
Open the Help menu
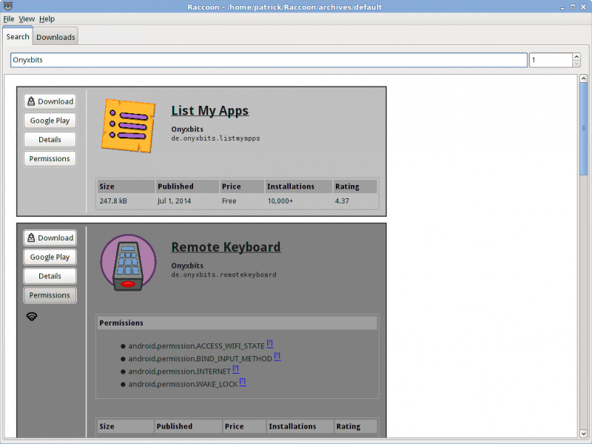click(47, 18)
